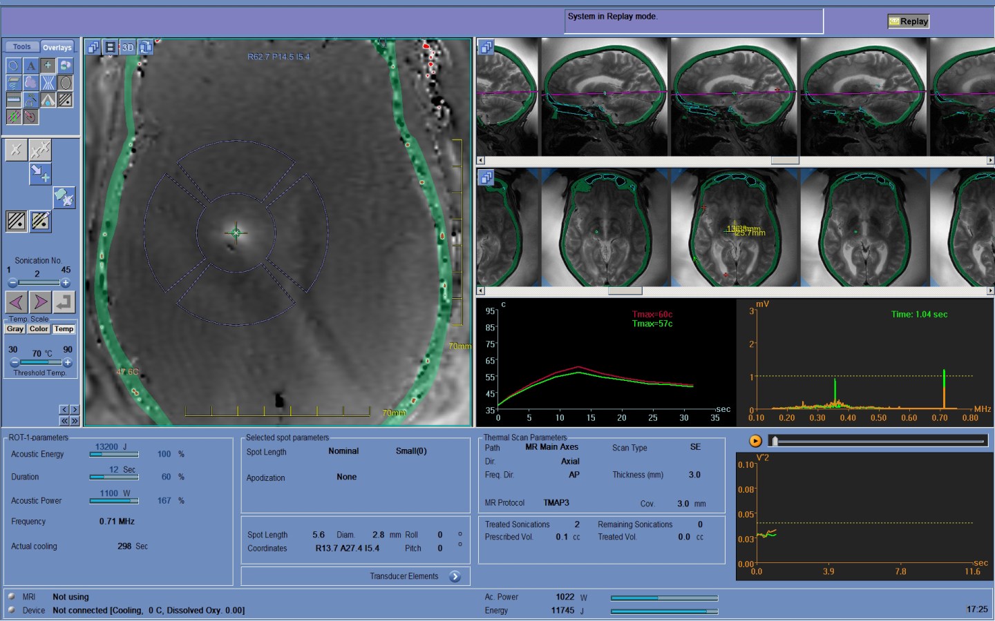995x621 pixels.
Task: Click the double right arrow panel expander
Action: (x=75, y=421)
